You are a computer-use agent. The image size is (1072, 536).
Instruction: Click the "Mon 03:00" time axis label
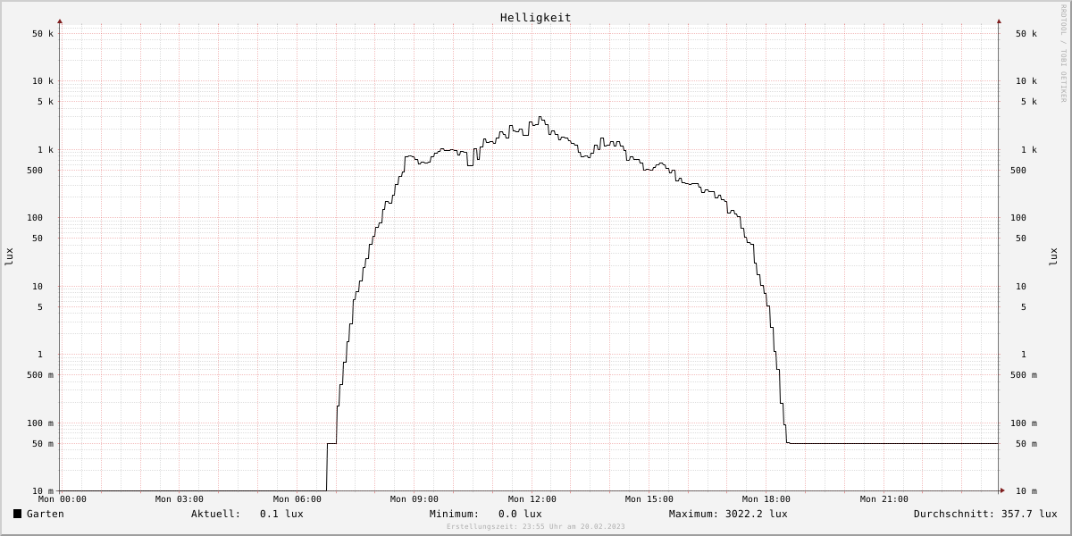click(x=180, y=499)
